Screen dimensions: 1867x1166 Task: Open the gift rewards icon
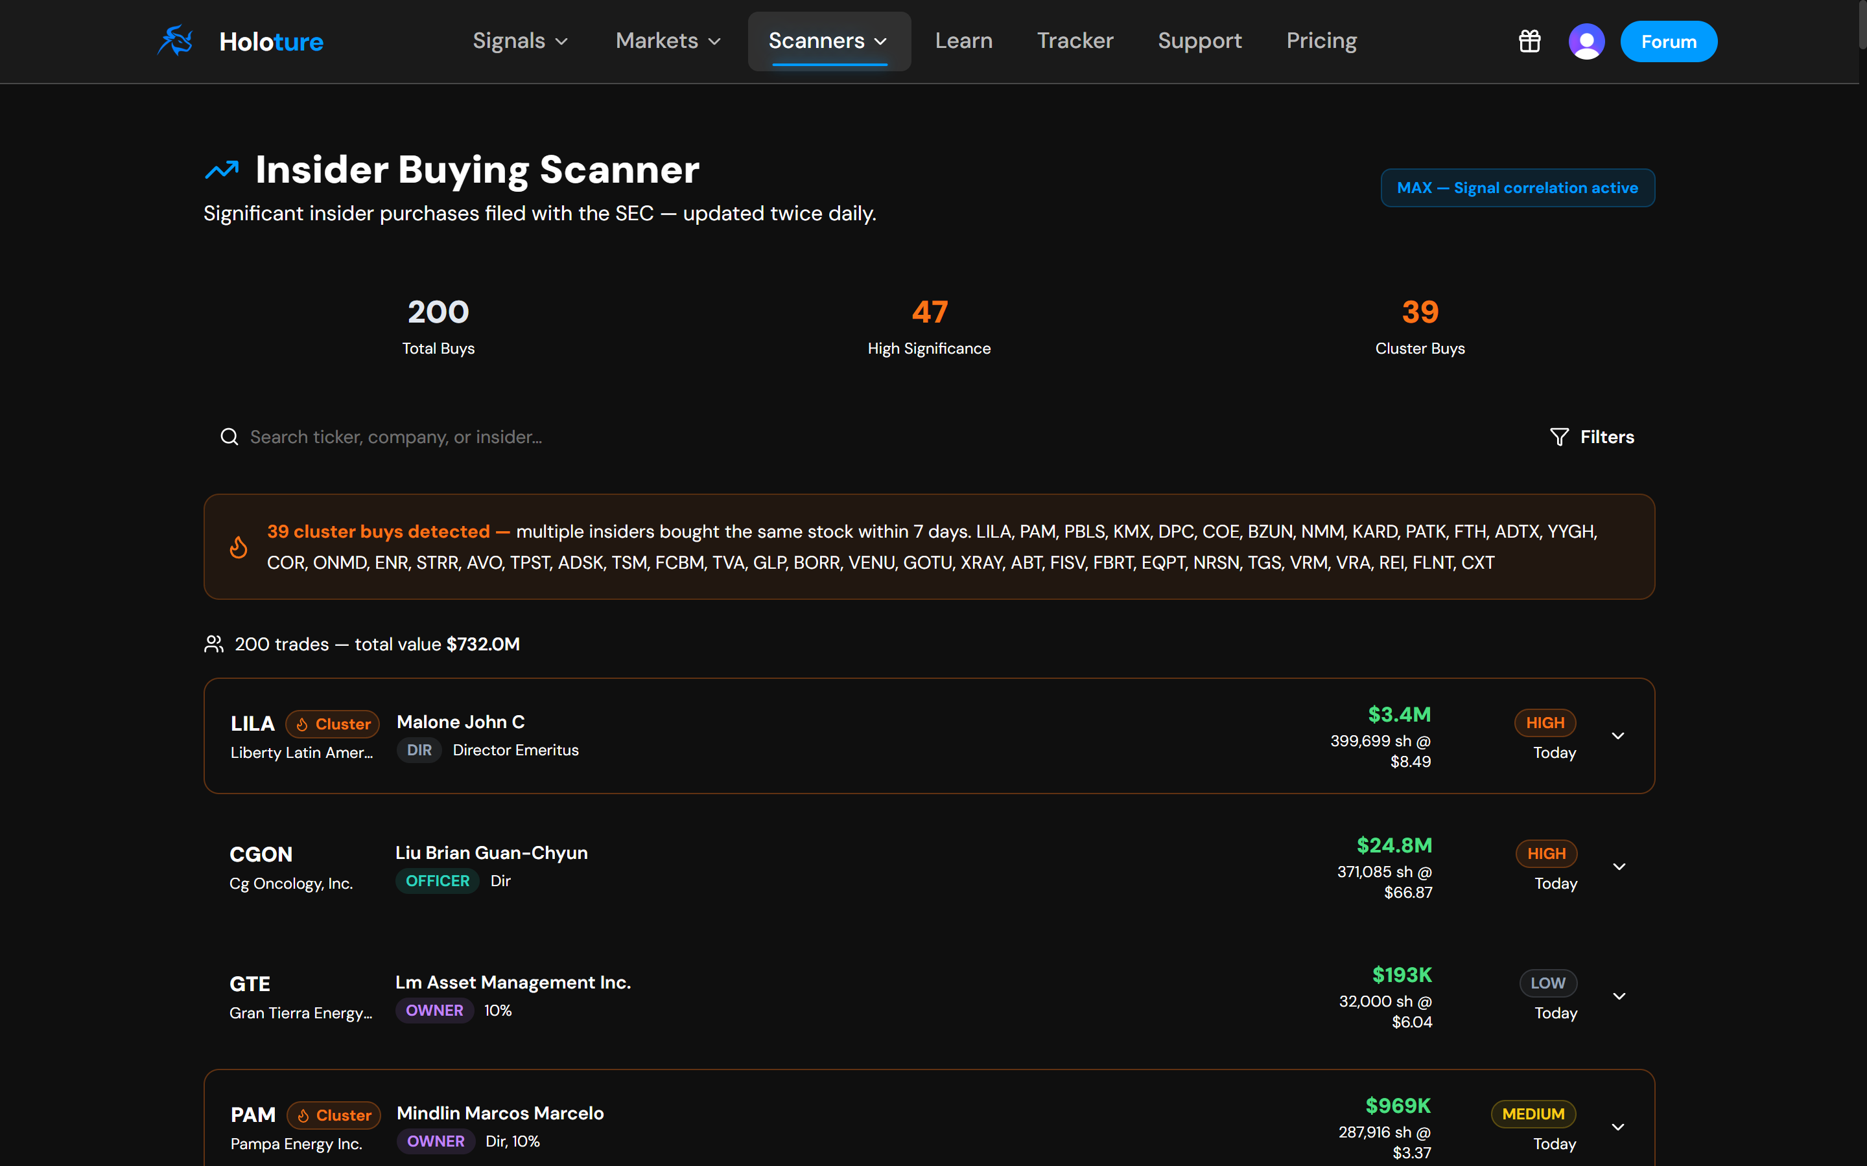click(x=1529, y=41)
